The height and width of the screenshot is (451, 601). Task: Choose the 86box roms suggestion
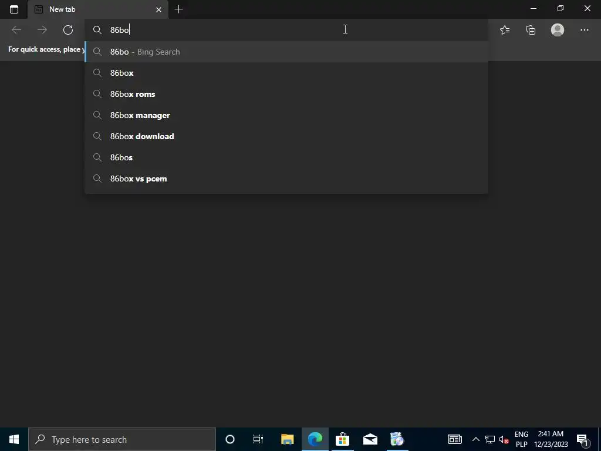click(x=286, y=94)
